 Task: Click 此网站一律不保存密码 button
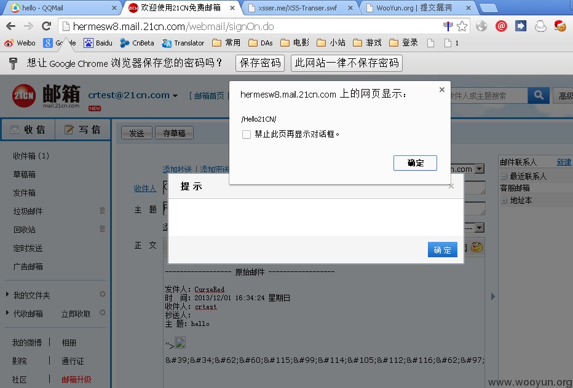click(346, 63)
